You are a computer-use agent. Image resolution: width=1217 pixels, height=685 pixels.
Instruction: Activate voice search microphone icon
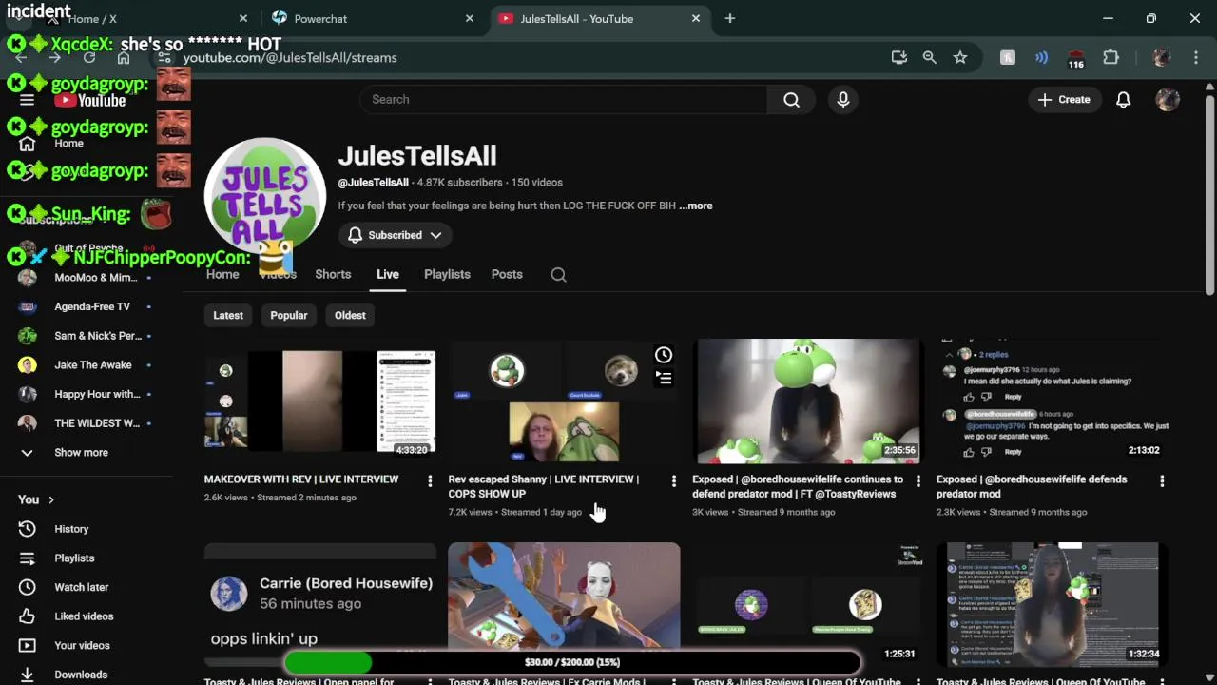842,100
